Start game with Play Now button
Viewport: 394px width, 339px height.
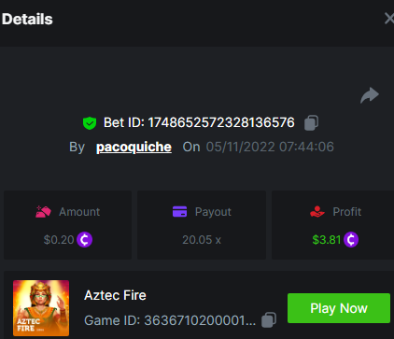pos(339,308)
